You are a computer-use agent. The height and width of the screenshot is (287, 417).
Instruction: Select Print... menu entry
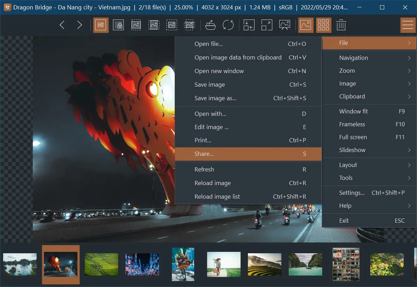[x=248, y=140]
